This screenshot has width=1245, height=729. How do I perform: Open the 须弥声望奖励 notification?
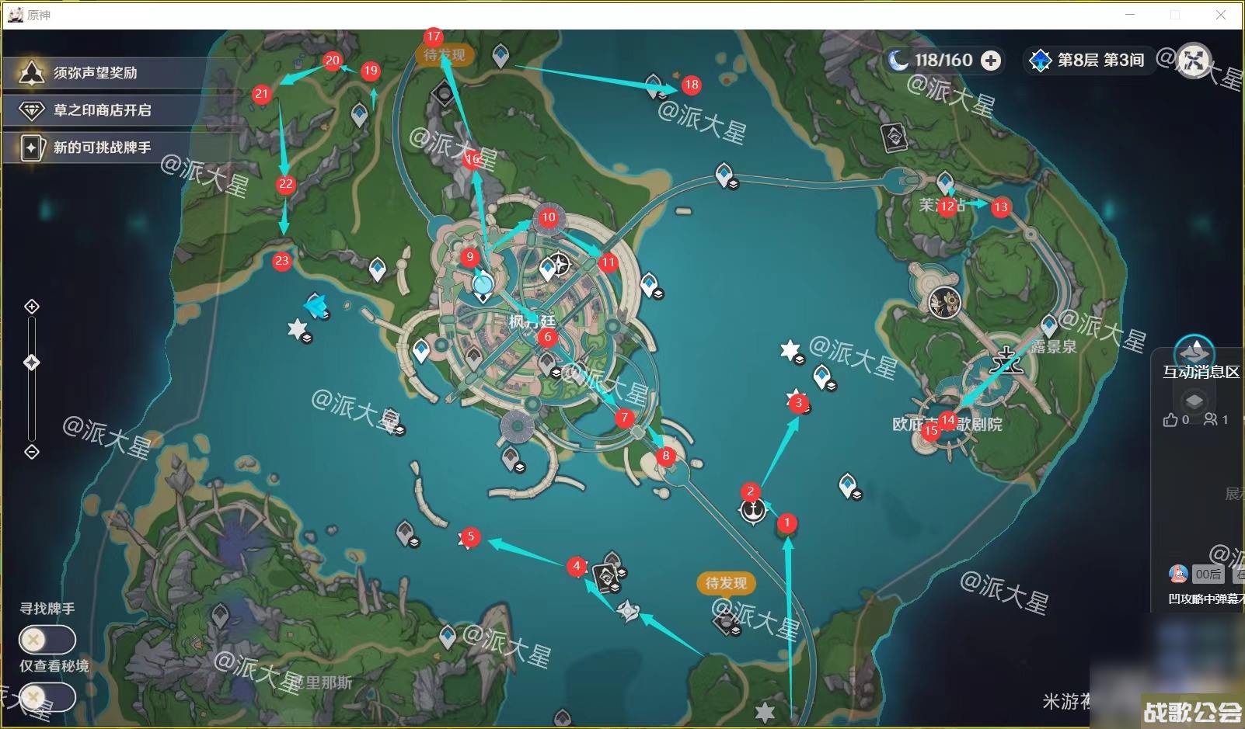(93, 73)
